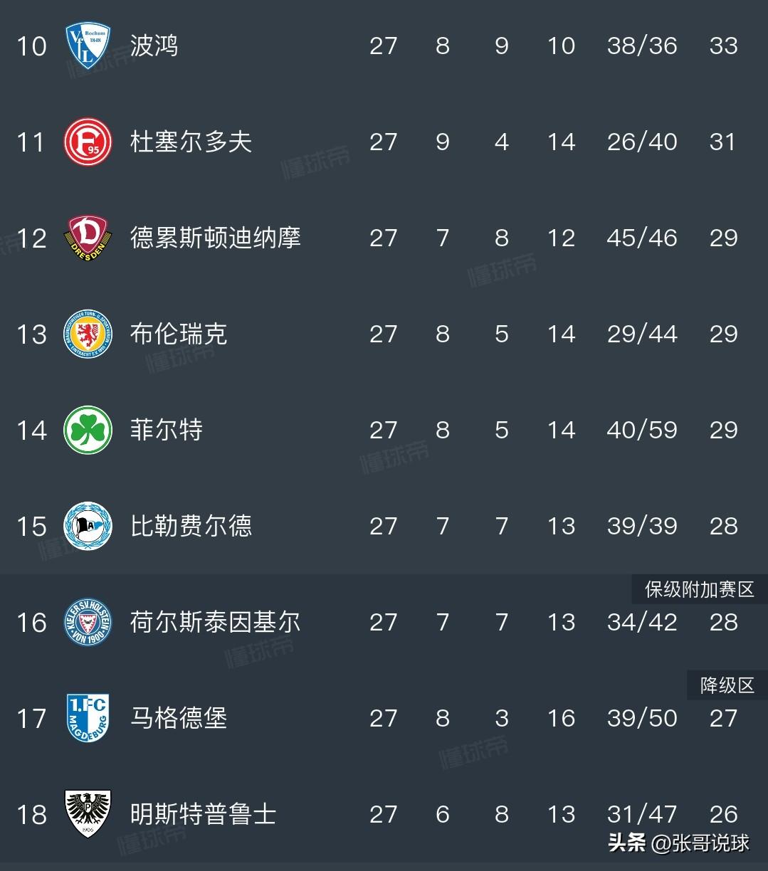768x871 pixels.
Task: Select rank number 18 row
Action: tap(31, 814)
